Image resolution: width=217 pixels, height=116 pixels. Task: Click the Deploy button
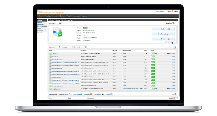click(163, 29)
